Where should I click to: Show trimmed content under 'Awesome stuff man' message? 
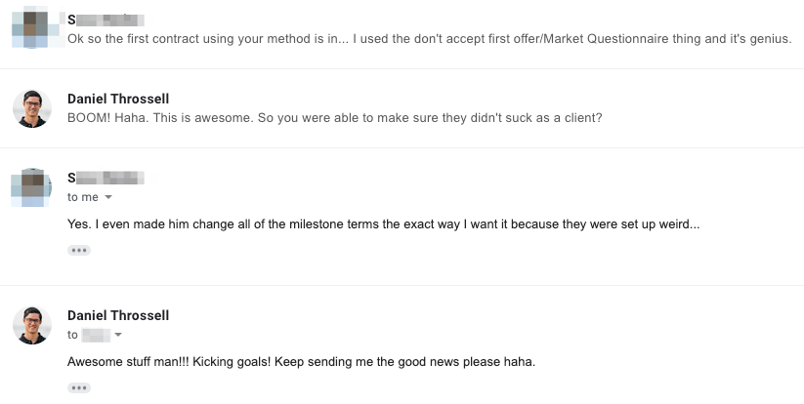[x=79, y=387]
